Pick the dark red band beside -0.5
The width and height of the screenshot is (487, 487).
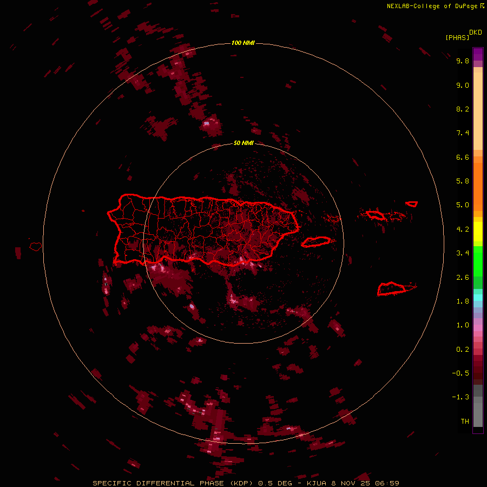point(478,373)
